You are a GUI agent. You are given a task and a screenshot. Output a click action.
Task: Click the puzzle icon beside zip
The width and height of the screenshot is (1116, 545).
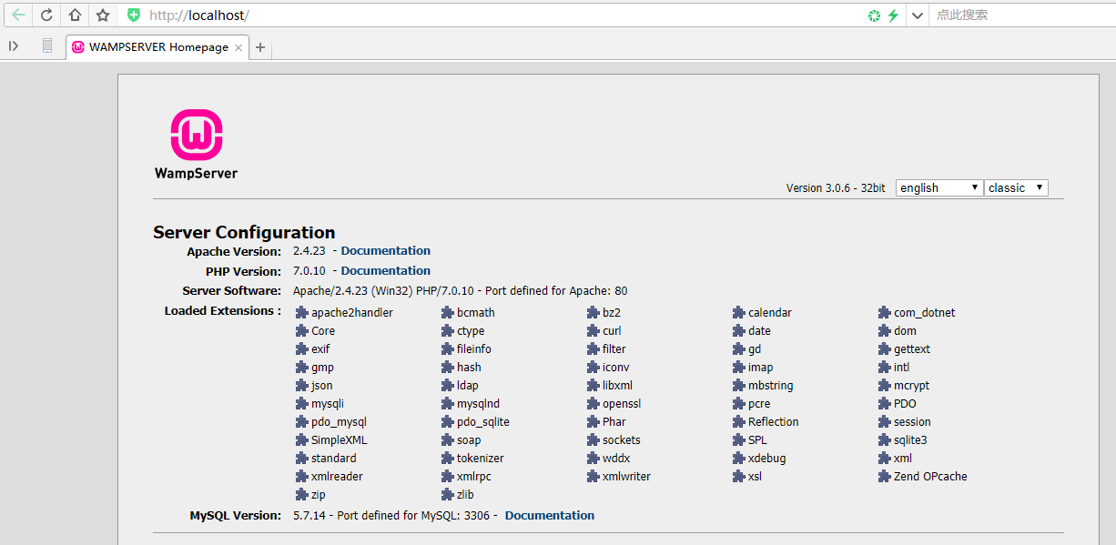pyautogui.click(x=302, y=495)
